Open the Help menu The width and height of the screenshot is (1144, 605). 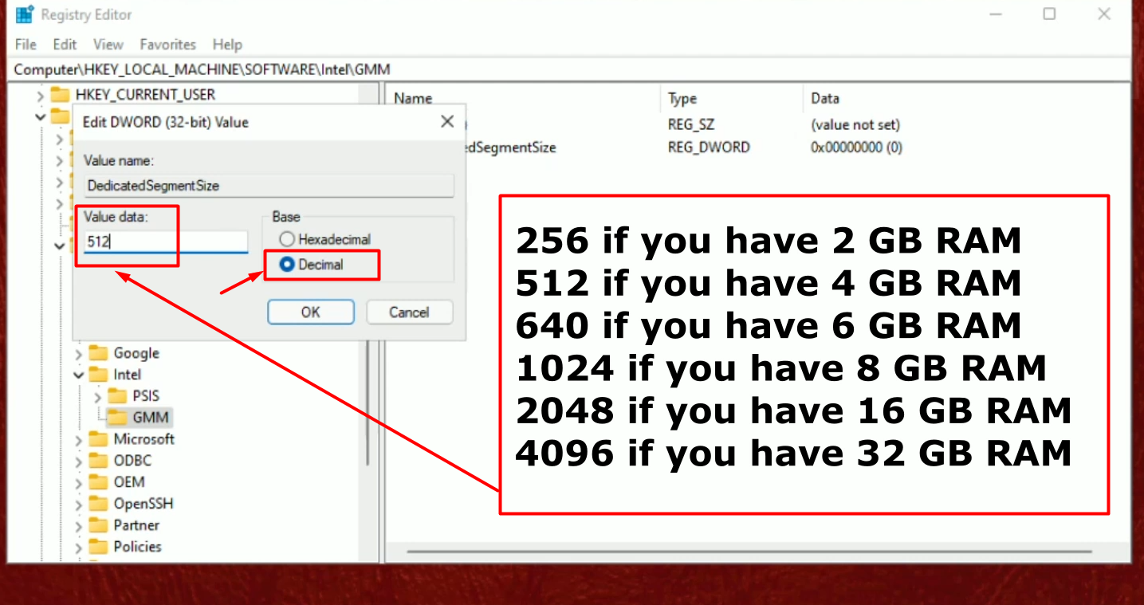click(227, 45)
